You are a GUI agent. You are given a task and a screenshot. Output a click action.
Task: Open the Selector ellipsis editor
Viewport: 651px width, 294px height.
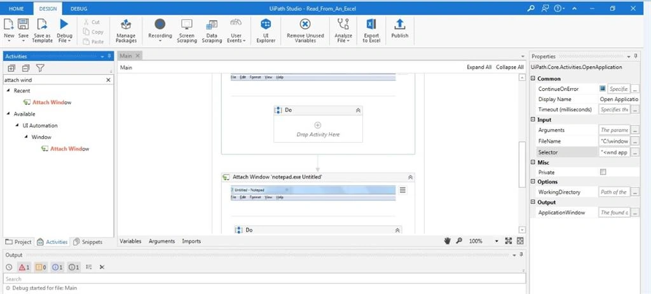click(635, 152)
